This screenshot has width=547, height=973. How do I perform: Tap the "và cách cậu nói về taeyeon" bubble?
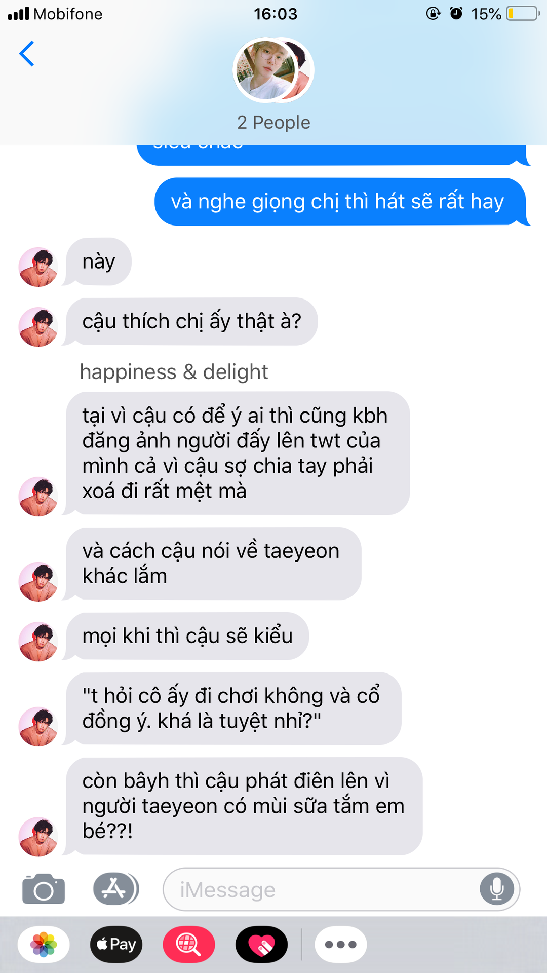[214, 564]
